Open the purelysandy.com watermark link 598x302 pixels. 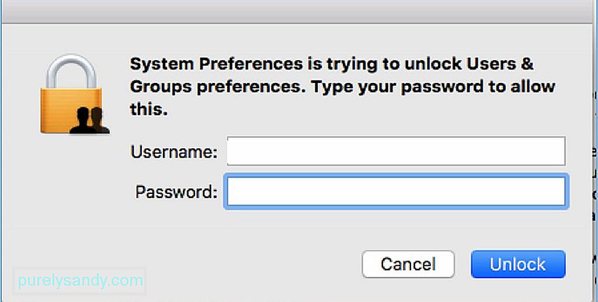tap(80, 280)
